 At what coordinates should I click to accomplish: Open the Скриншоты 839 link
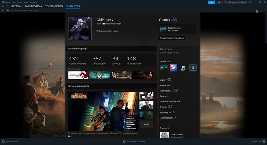(169, 90)
